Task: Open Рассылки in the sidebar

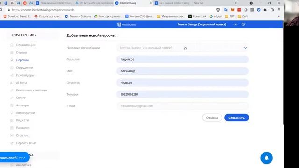Action: [23, 128]
